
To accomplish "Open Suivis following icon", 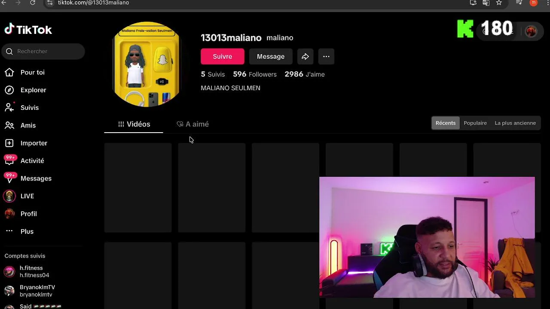I will pyautogui.click(x=9, y=108).
